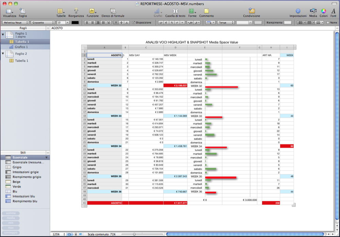This screenshot has width=340, height=237.
Task: Select Grafico 1 in the sheets list
Action: [21, 47]
